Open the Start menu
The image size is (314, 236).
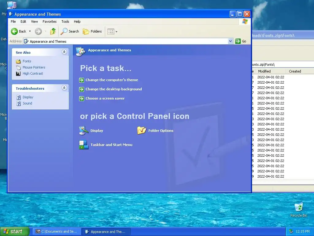[x=14, y=232]
